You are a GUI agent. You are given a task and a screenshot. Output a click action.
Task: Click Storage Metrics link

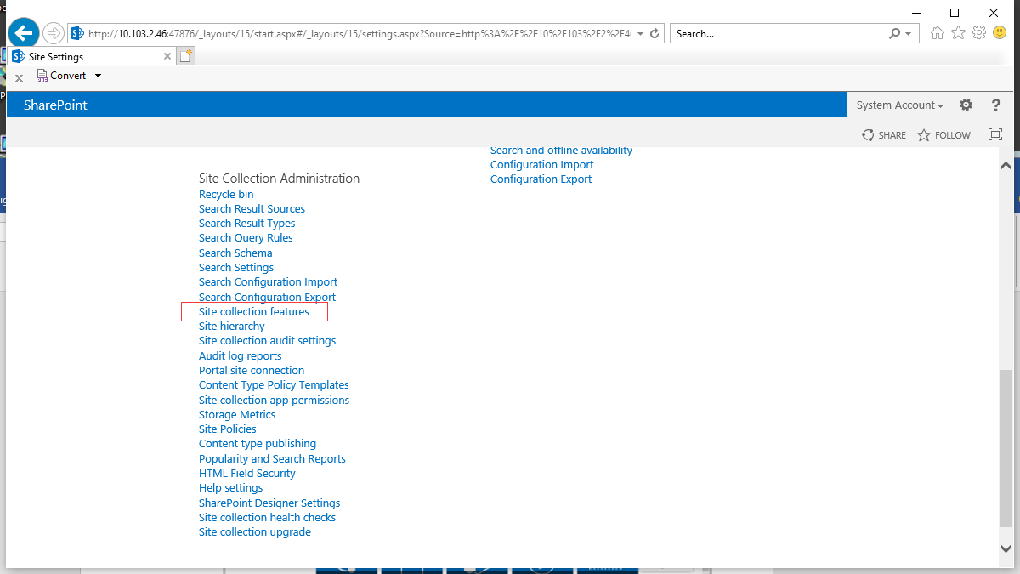point(237,415)
